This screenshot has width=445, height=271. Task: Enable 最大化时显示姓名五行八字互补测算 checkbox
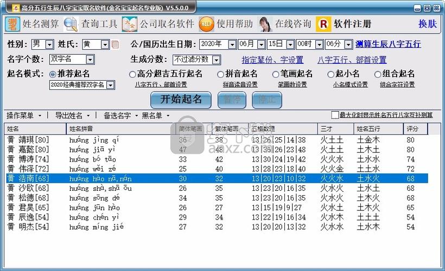pyautogui.click(x=335, y=115)
